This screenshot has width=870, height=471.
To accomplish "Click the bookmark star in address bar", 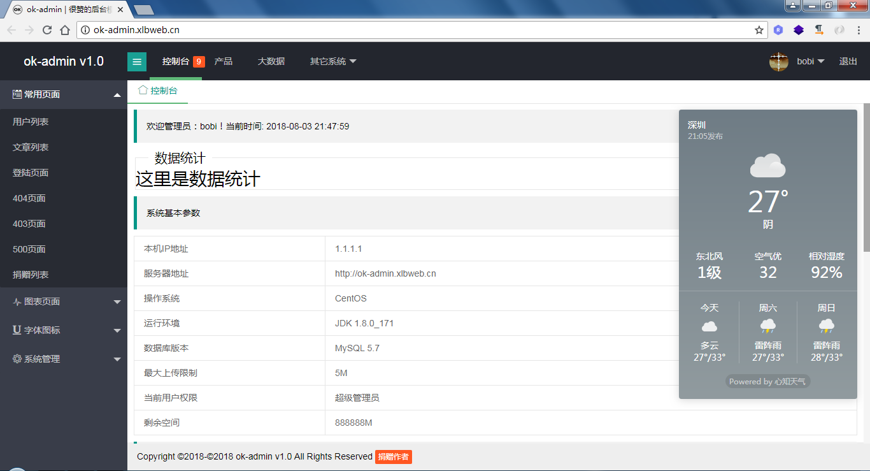I will [x=759, y=30].
